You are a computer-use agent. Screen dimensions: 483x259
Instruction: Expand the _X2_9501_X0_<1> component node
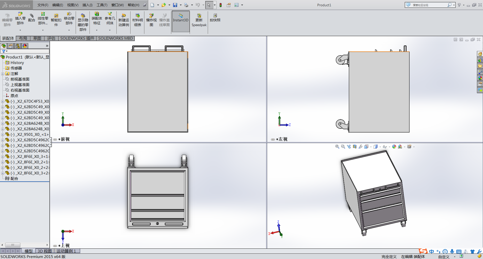[3, 135]
